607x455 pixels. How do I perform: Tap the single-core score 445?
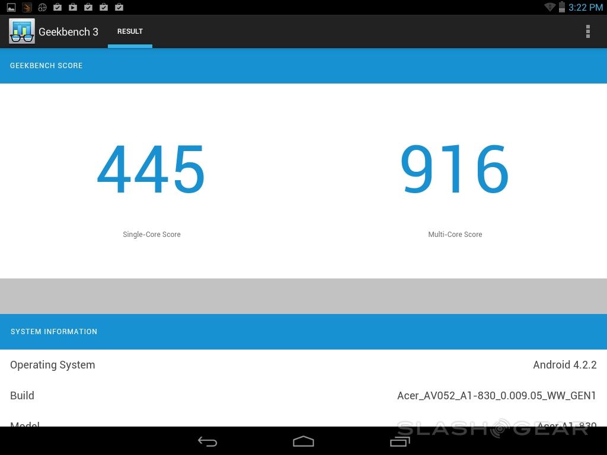click(x=151, y=171)
